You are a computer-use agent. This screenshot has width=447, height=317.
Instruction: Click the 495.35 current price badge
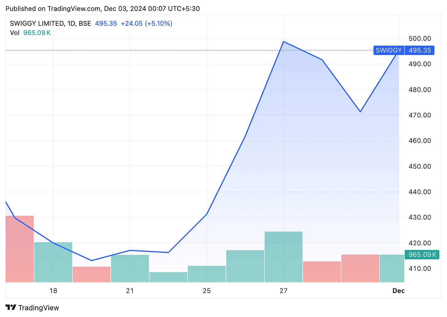coord(420,50)
